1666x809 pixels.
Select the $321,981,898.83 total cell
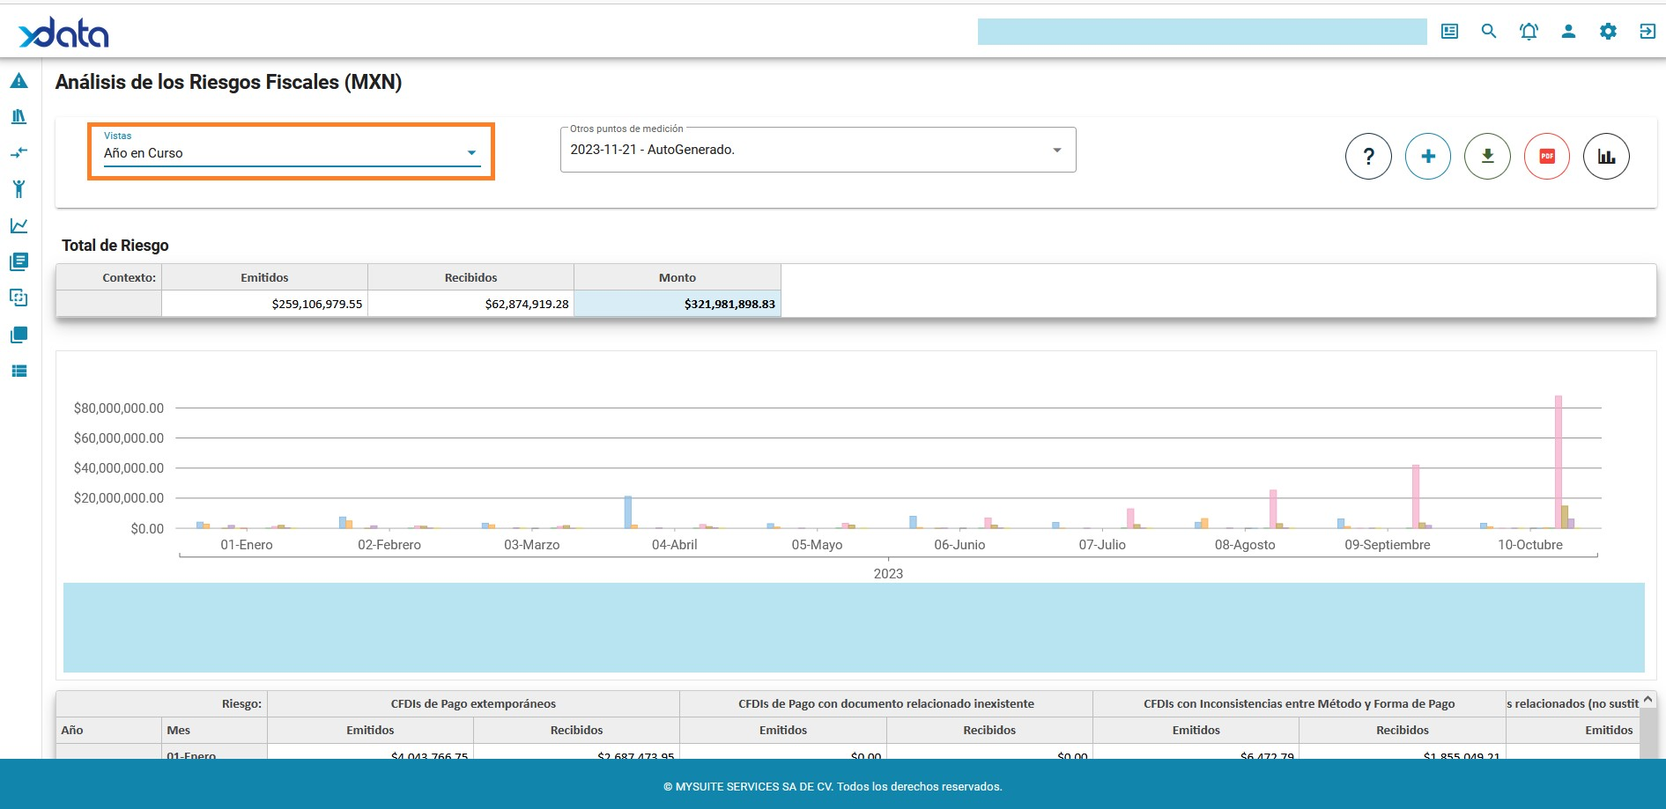[678, 304]
